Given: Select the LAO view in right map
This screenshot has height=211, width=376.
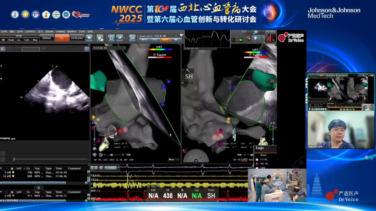Looking at the screenshot, I should 244,159.
